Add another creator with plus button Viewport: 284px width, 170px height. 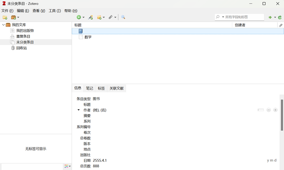[x=275, y=110]
